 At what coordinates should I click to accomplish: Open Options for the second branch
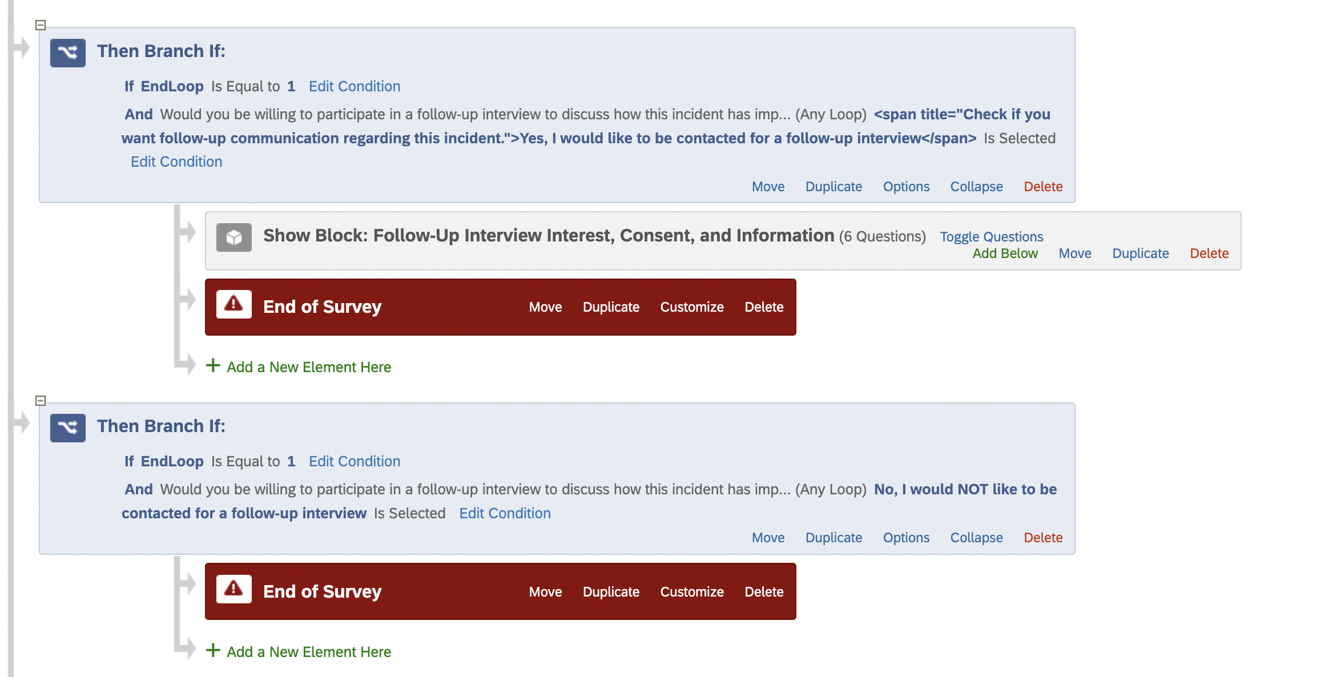point(906,538)
